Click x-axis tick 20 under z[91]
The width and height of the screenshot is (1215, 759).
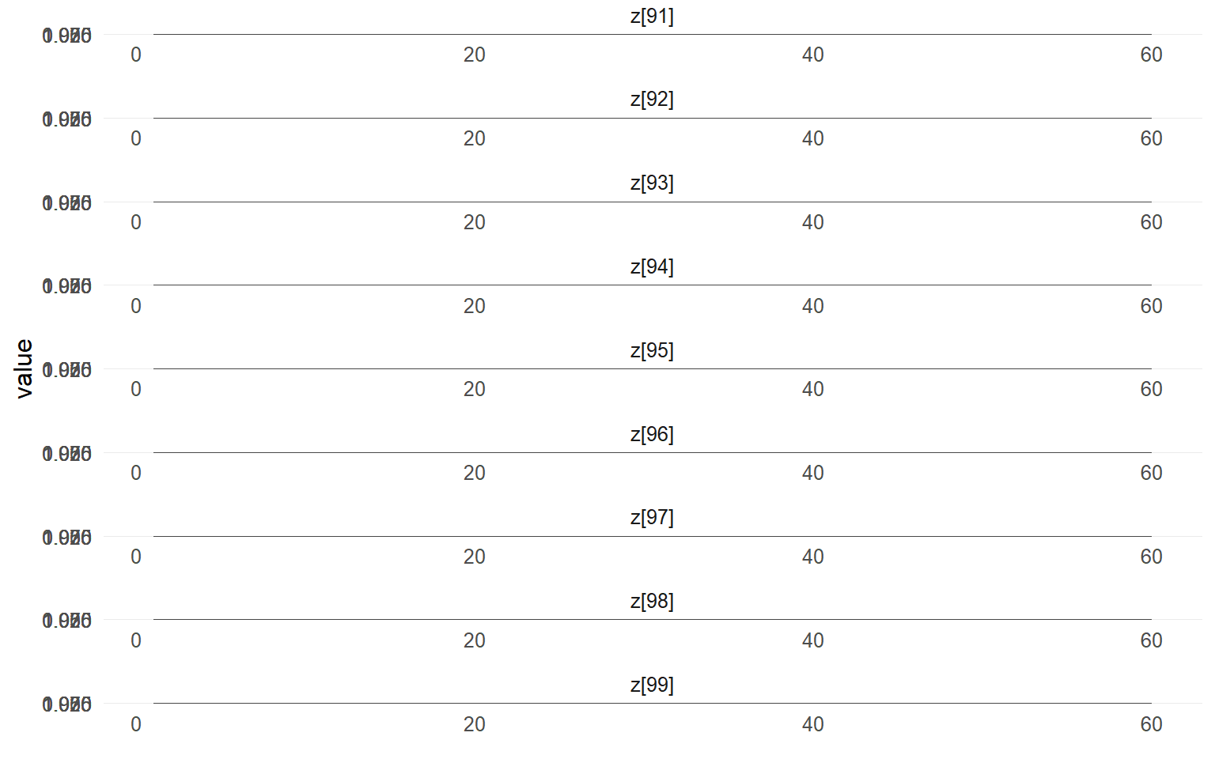click(475, 55)
